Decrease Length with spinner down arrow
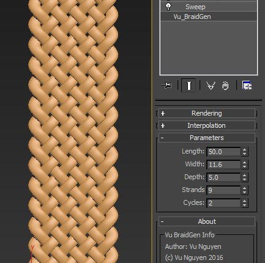 coord(244,154)
